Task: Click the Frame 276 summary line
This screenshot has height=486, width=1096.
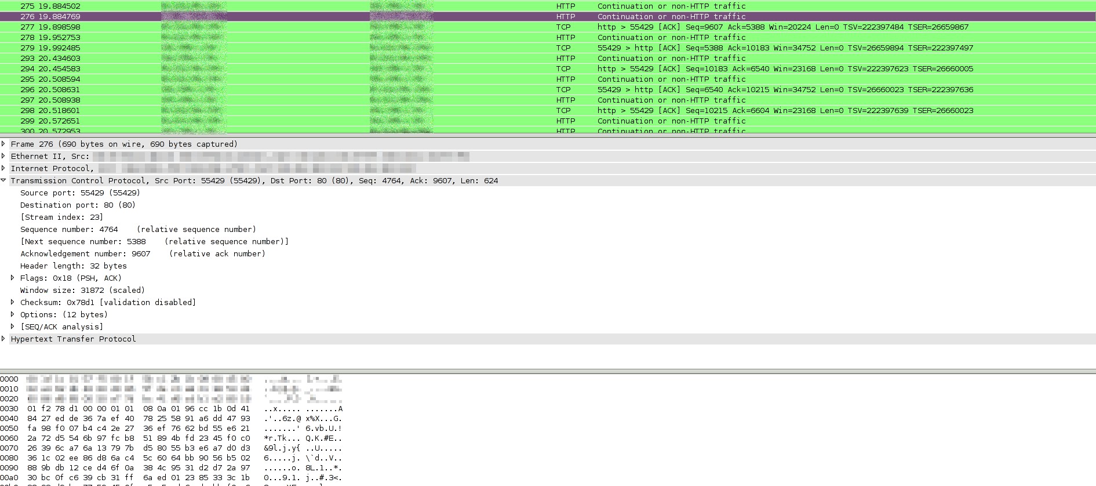Action: [124, 144]
